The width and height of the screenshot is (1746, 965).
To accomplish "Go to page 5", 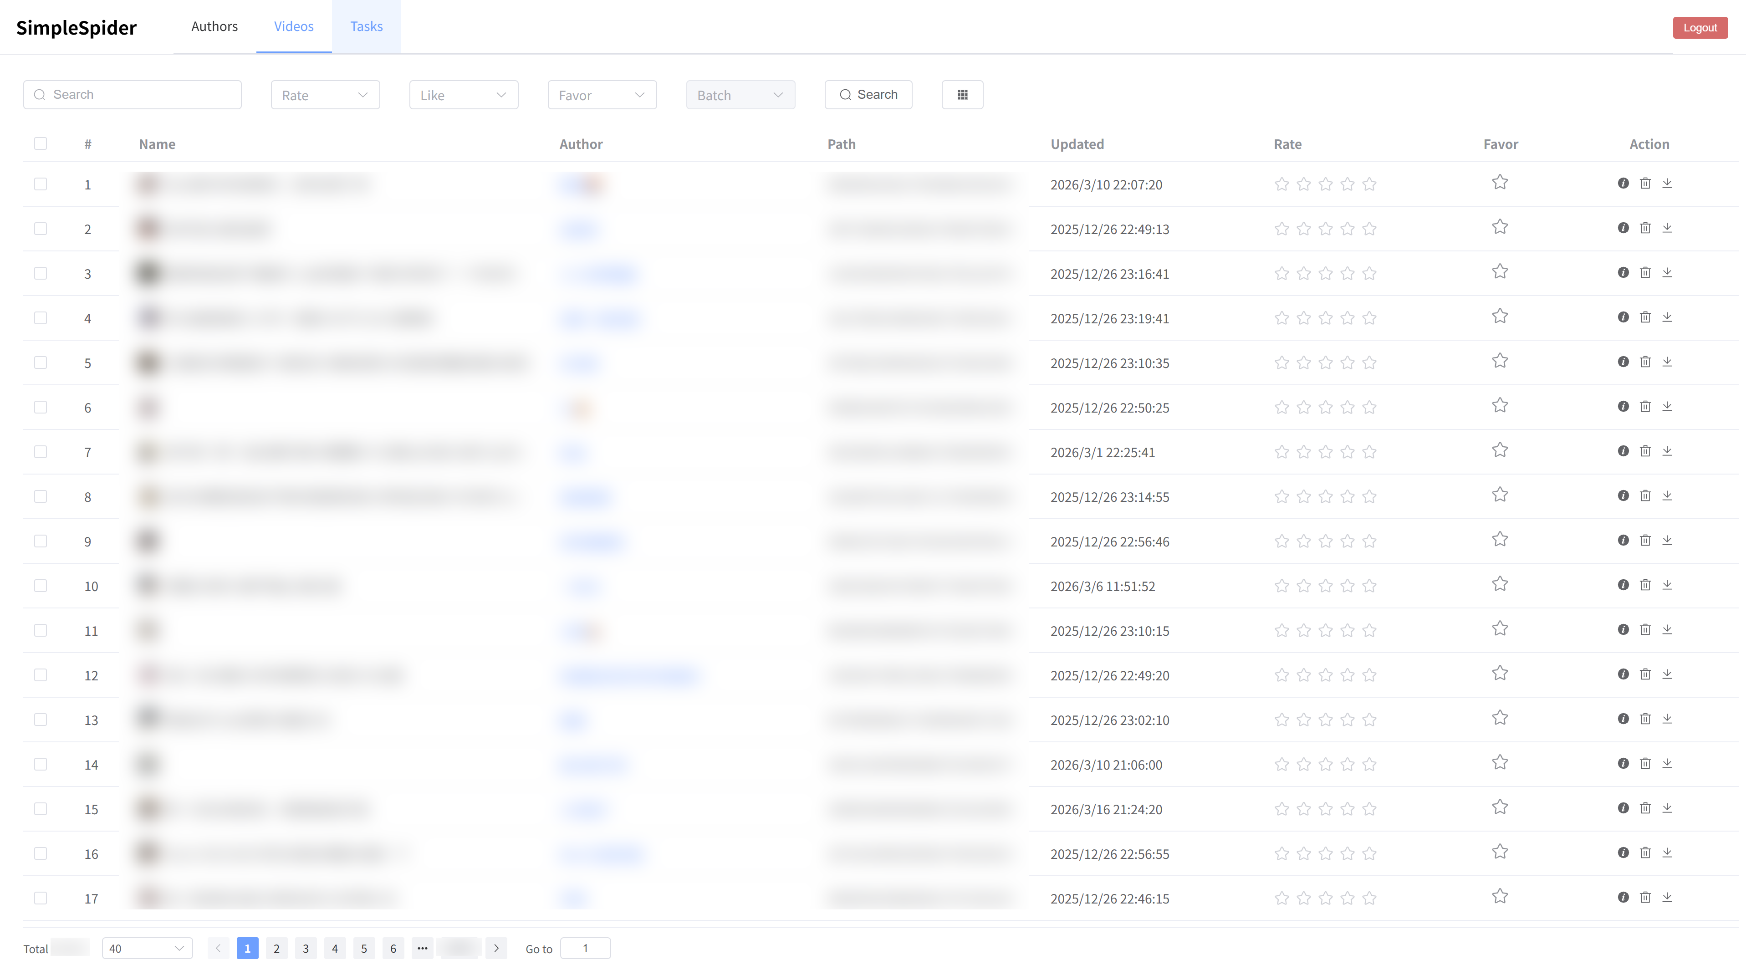I will click(364, 948).
